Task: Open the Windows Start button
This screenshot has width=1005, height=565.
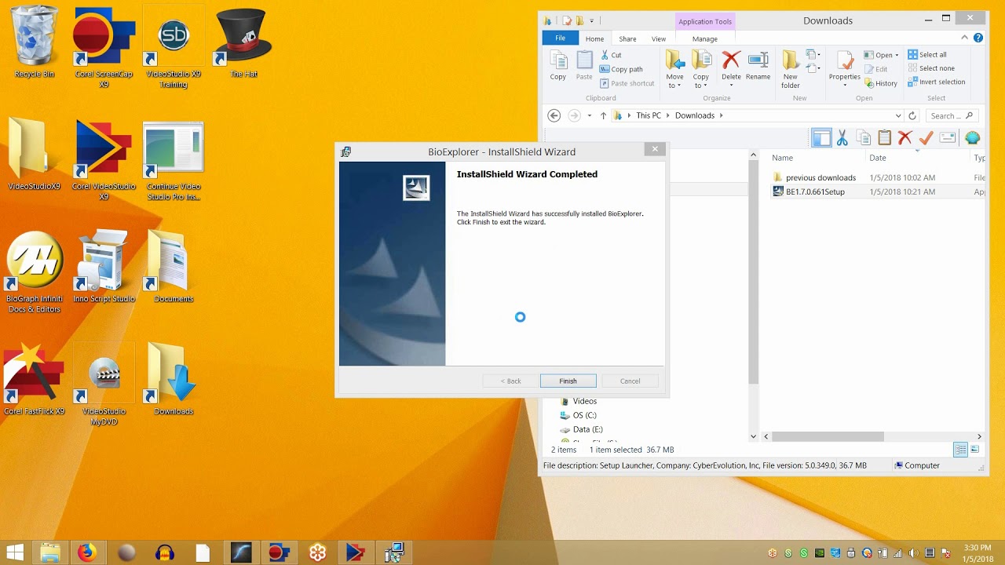Action: [x=15, y=553]
